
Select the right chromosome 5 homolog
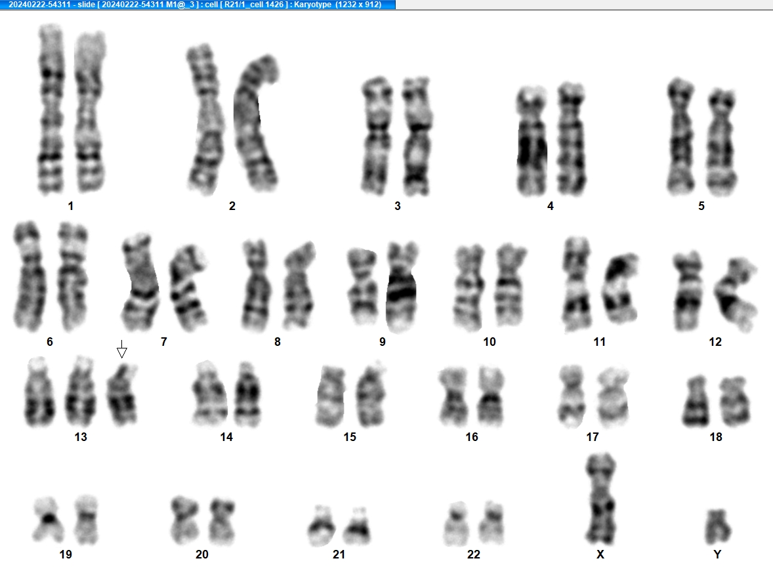(721, 143)
